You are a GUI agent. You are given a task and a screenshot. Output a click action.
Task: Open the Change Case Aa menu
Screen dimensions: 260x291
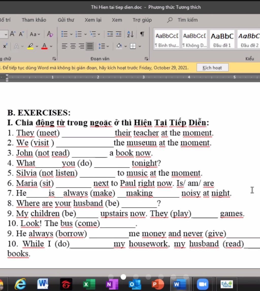(x=35, y=34)
